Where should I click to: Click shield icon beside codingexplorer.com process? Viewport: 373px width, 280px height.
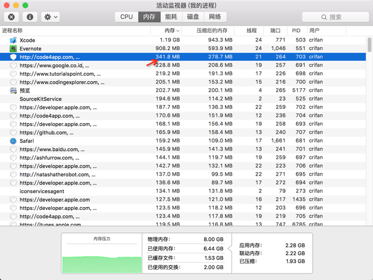[x=13, y=82]
